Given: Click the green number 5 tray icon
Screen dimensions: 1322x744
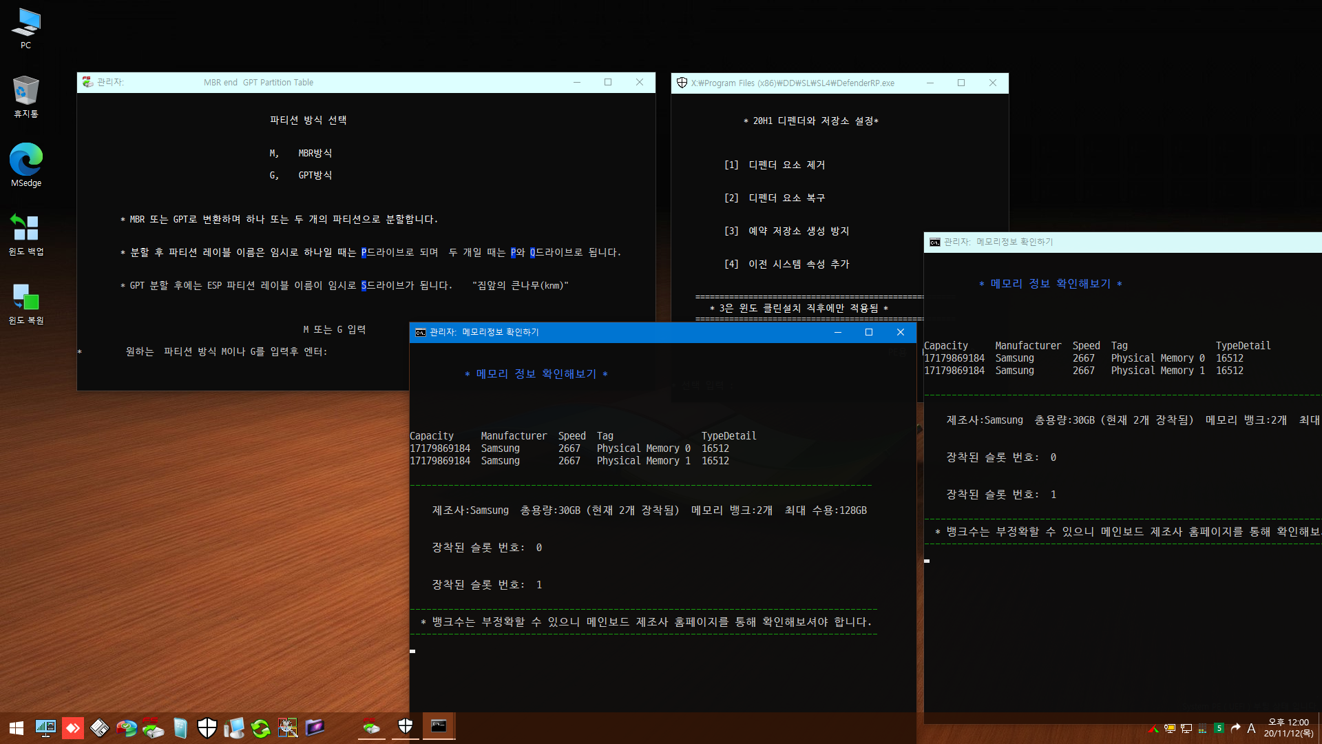Looking at the screenshot, I should (1219, 728).
